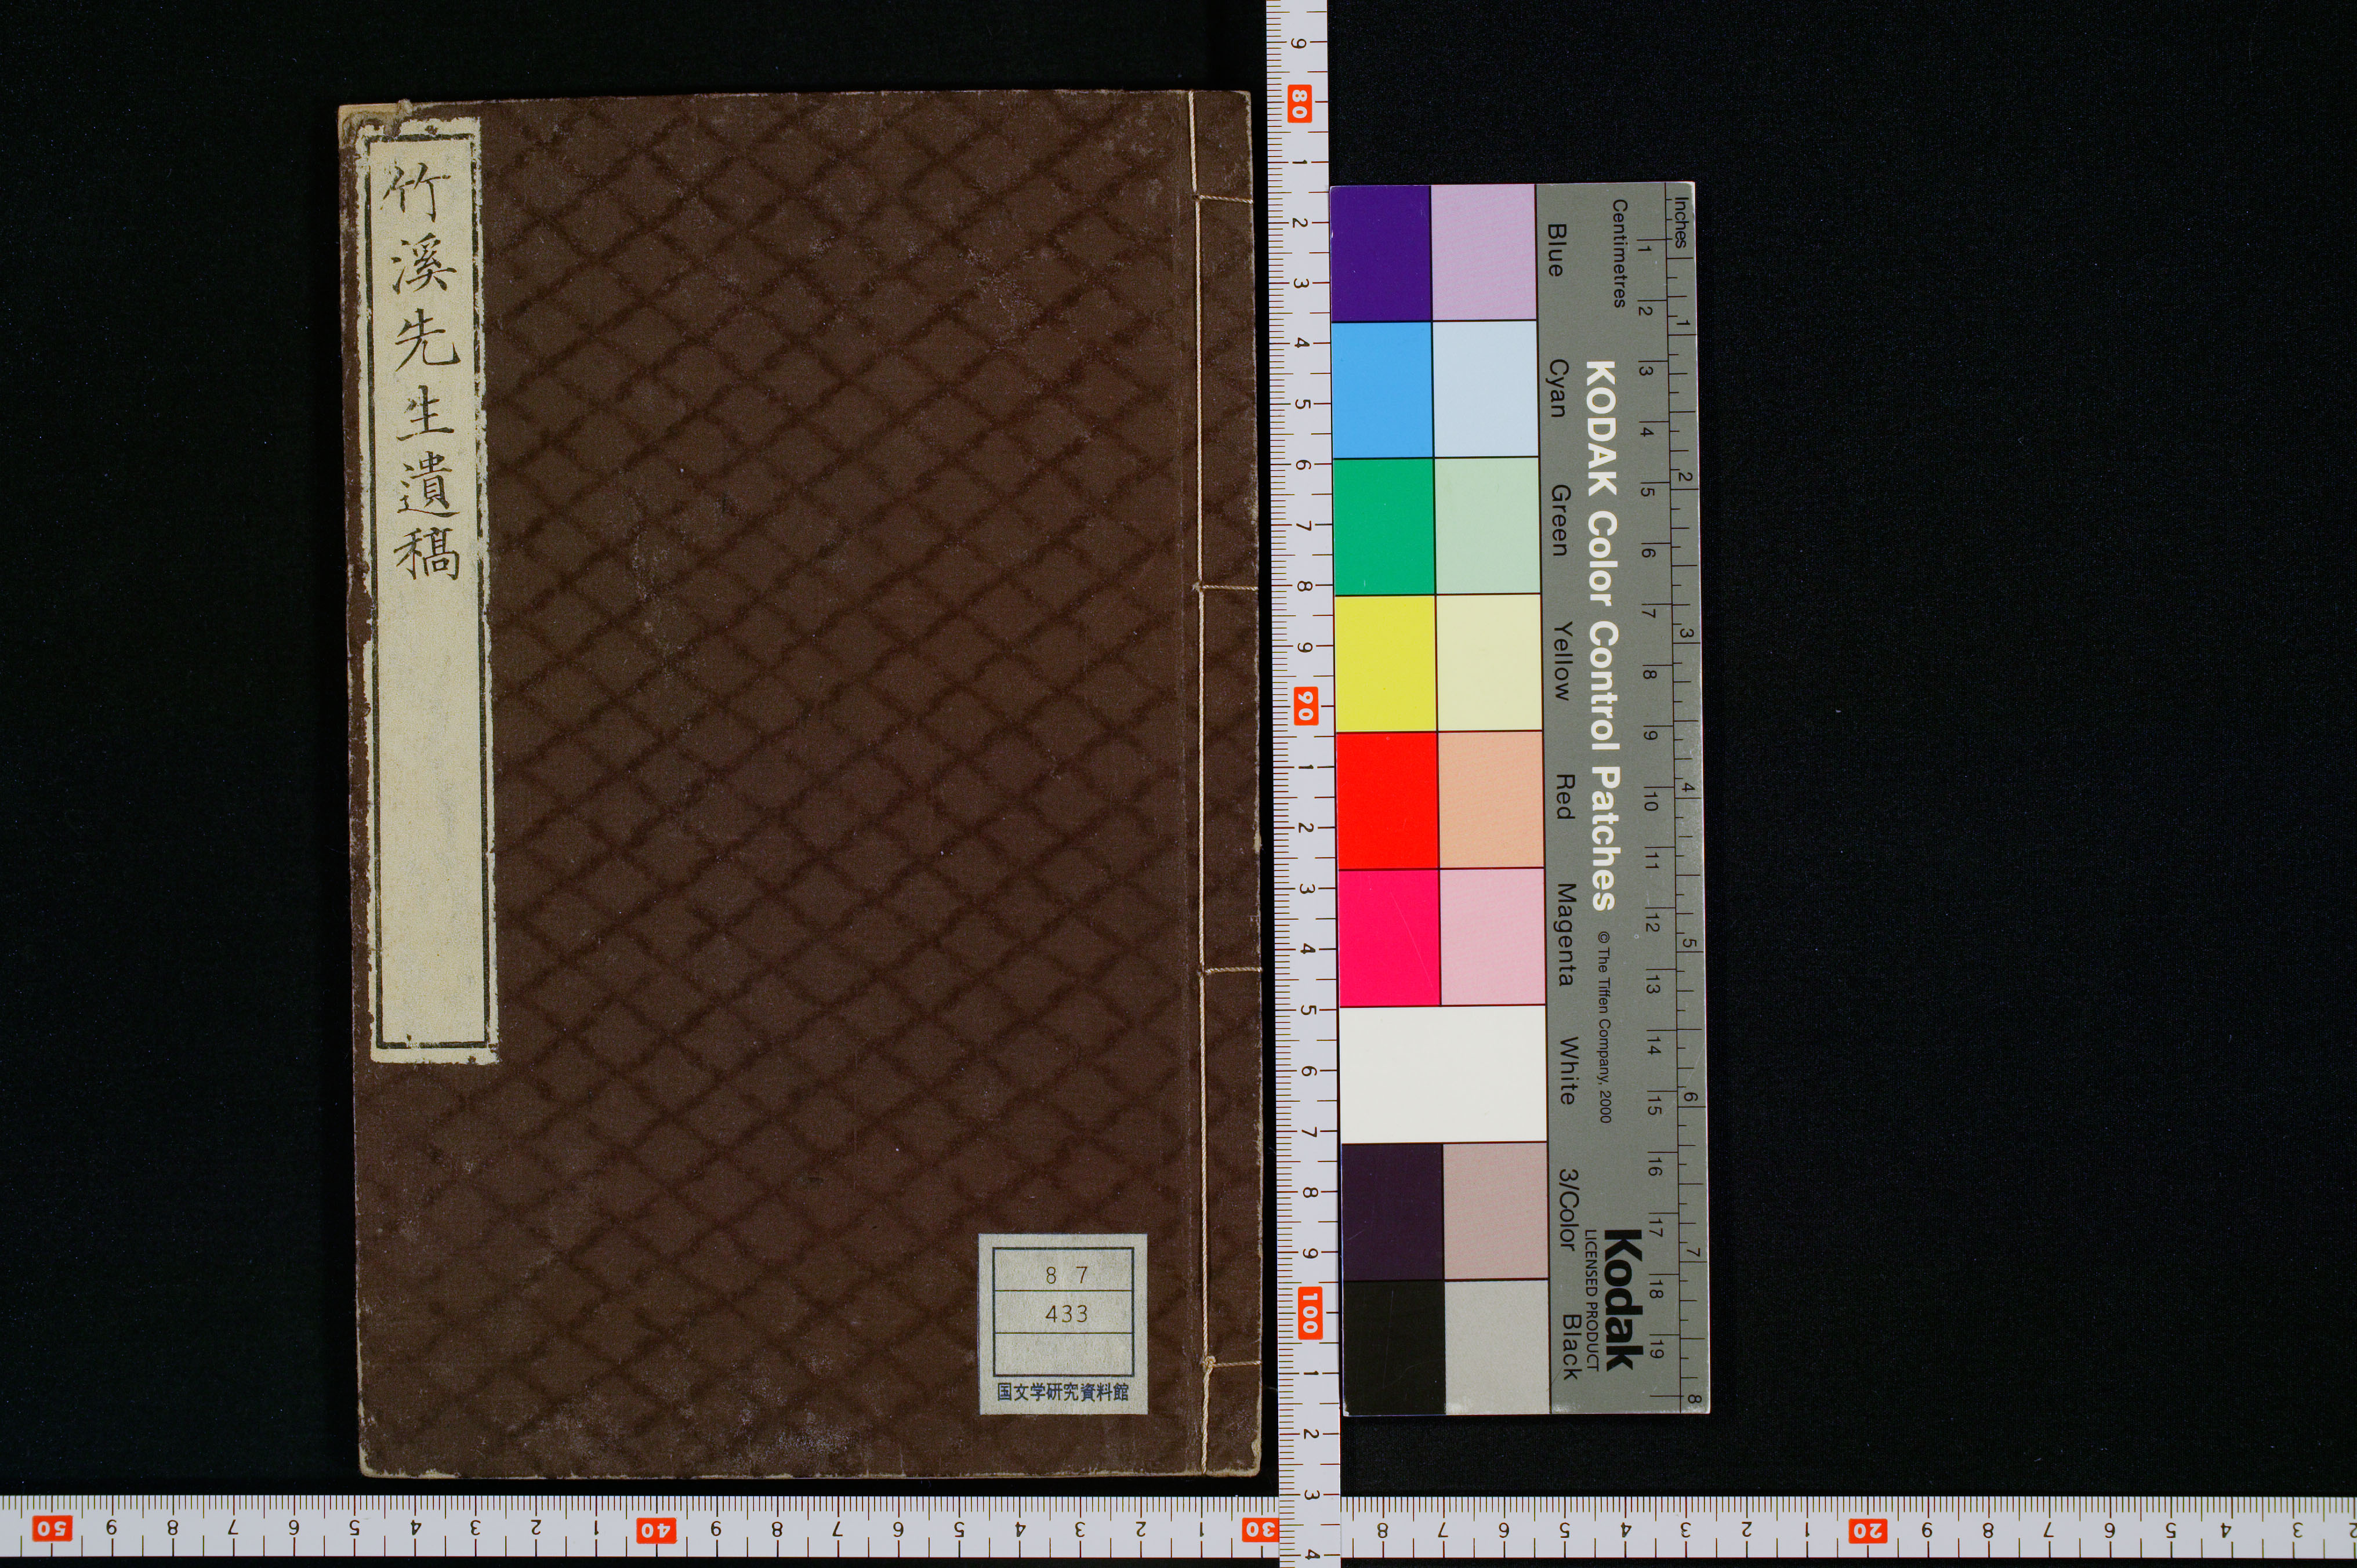
Task: Pick the light lavender tint patch
Action: pos(1483,252)
